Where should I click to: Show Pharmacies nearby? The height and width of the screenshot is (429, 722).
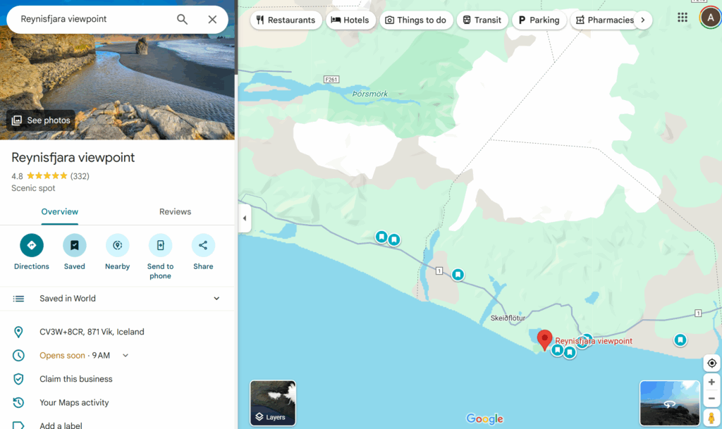click(606, 20)
